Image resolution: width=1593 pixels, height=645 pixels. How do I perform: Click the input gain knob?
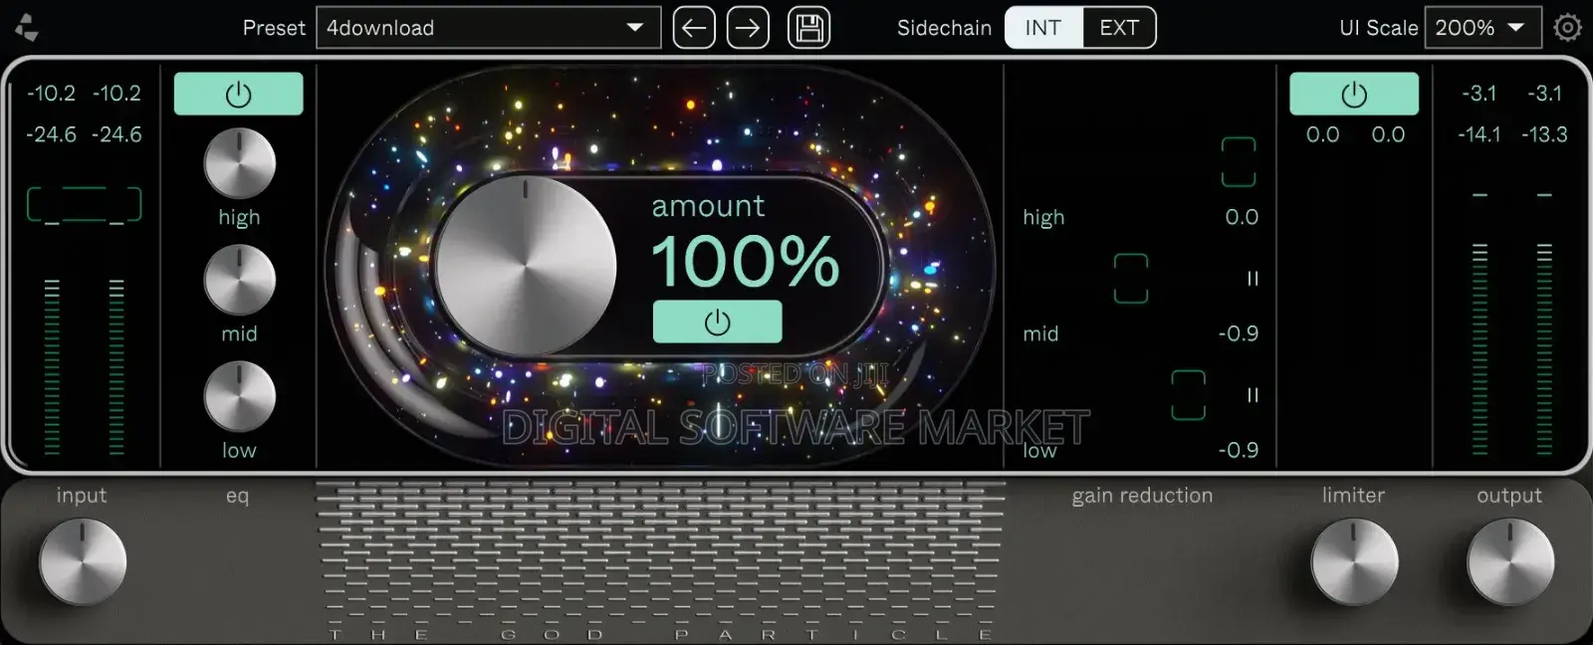(83, 561)
